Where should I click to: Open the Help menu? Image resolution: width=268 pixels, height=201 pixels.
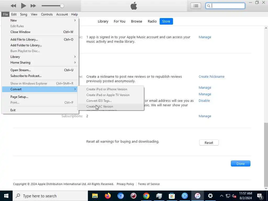pos(74,14)
